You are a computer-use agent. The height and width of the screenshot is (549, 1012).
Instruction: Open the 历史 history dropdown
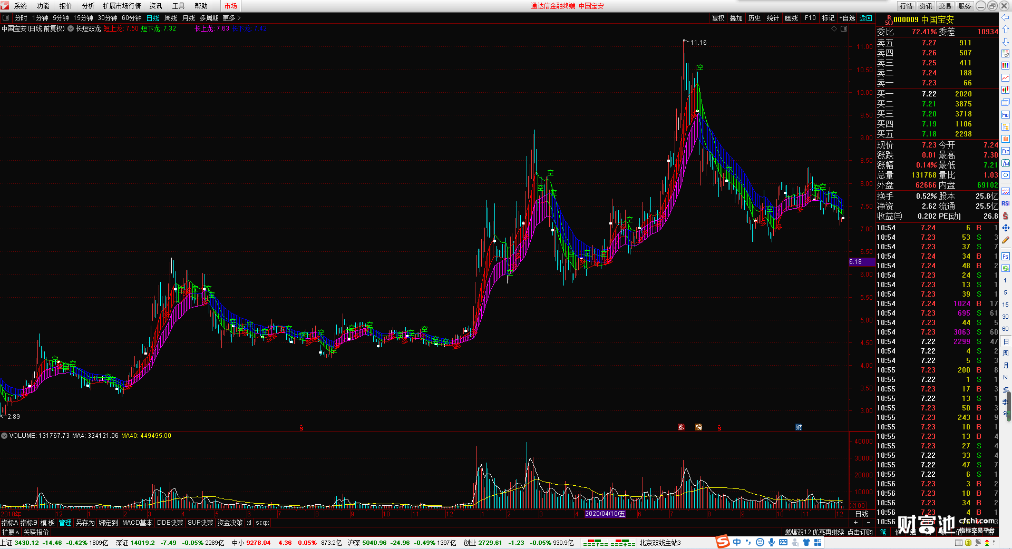pos(754,18)
